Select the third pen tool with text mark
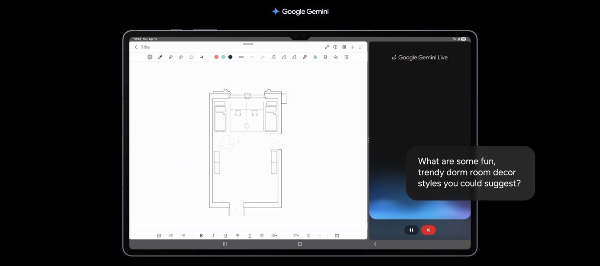This screenshot has height=266, width=600. (x=294, y=57)
